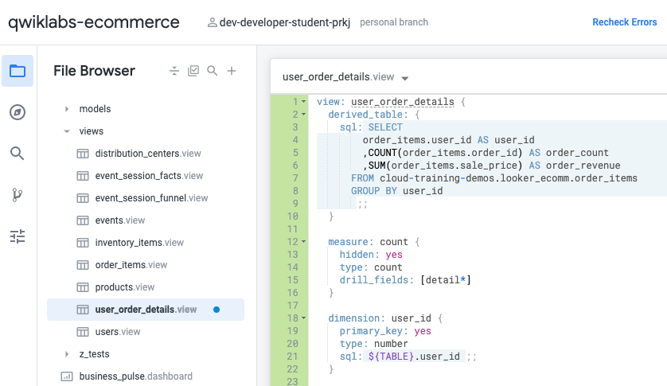Viewport: 667px width, 386px height.
Task: Click the '${TABLE}.user_id' sql line
Action: coord(408,357)
